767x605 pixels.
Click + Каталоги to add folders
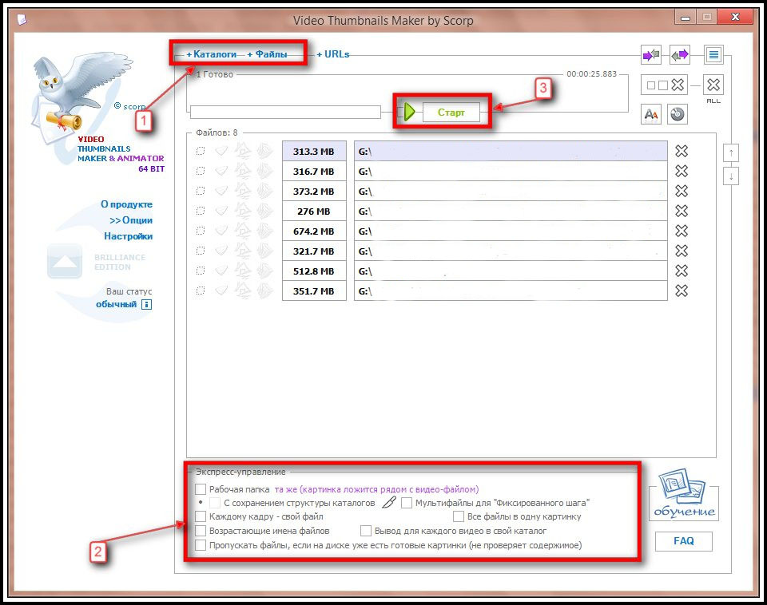[211, 54]
